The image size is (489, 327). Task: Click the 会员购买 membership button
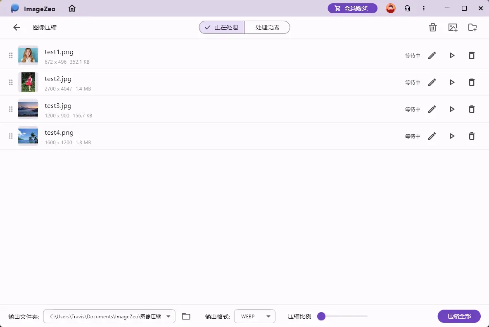352,8
